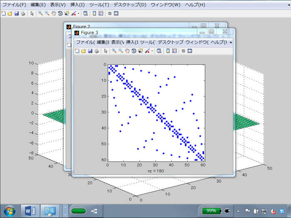
Task: Toggle Insert Legend in Figure 3 toolbar
Action: tap(175, 51)
